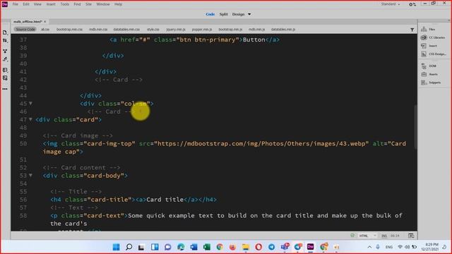Select the Source Code related-file button
452x254 pixels.
click(x=25, y=30)
